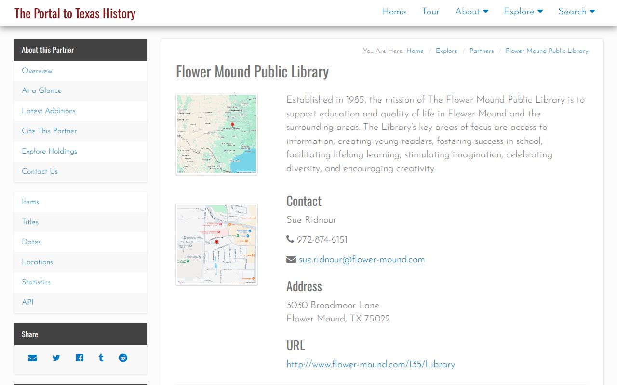Share on Reddit icon
The height and width of the screenshot is (385, 617).
tap(123, 358)
